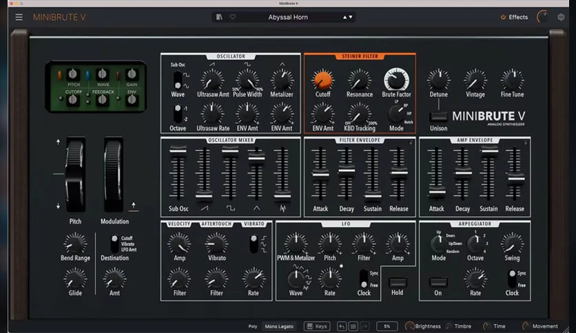Click the Modulation wheel

coord(114,174)
